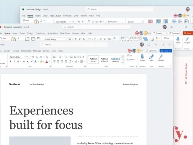Open the Calibri (Body) font dropdown in Word
Screen dimensions: 193x145
click(x=17, y=57)
